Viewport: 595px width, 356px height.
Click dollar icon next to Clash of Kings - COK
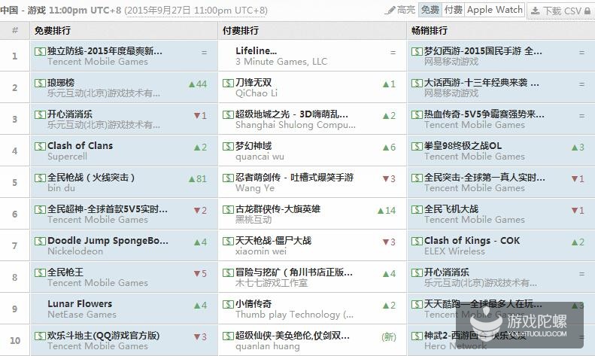[417, 241]
